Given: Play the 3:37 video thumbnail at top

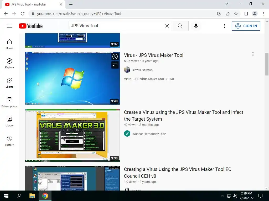Looking at the screenshot, I should pos(73,41).
